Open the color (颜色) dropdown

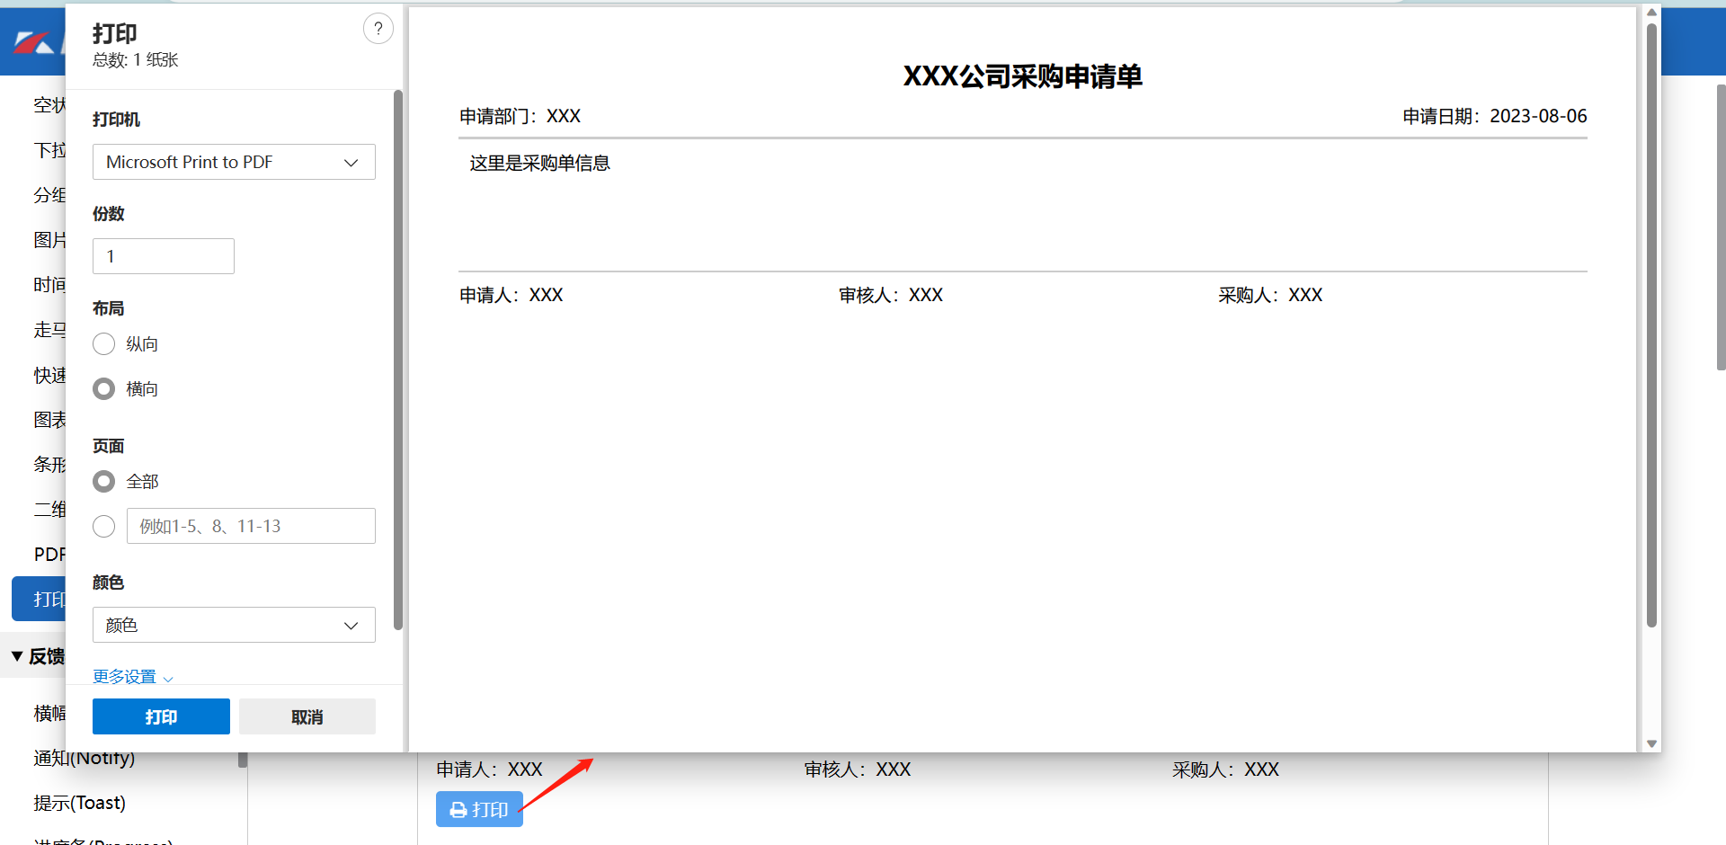click(234, 625)
